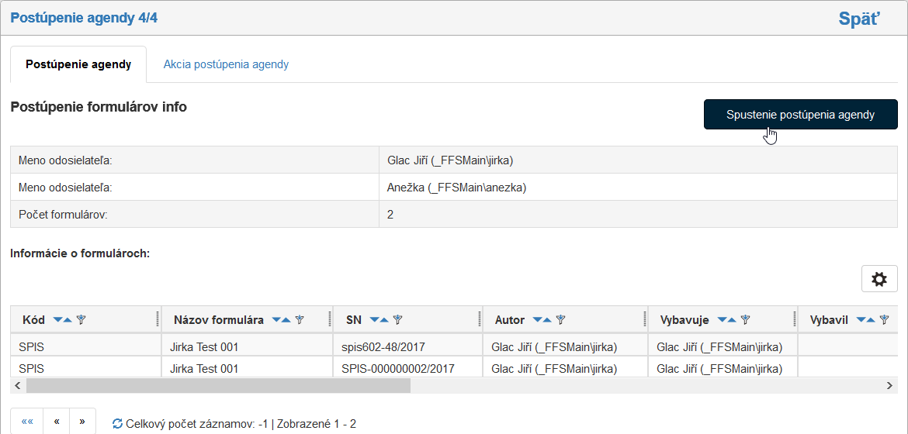This screenshot has width=908, height=434.
Task: Click the filter icon in Kód column
Action: click(x=81, y=320)
